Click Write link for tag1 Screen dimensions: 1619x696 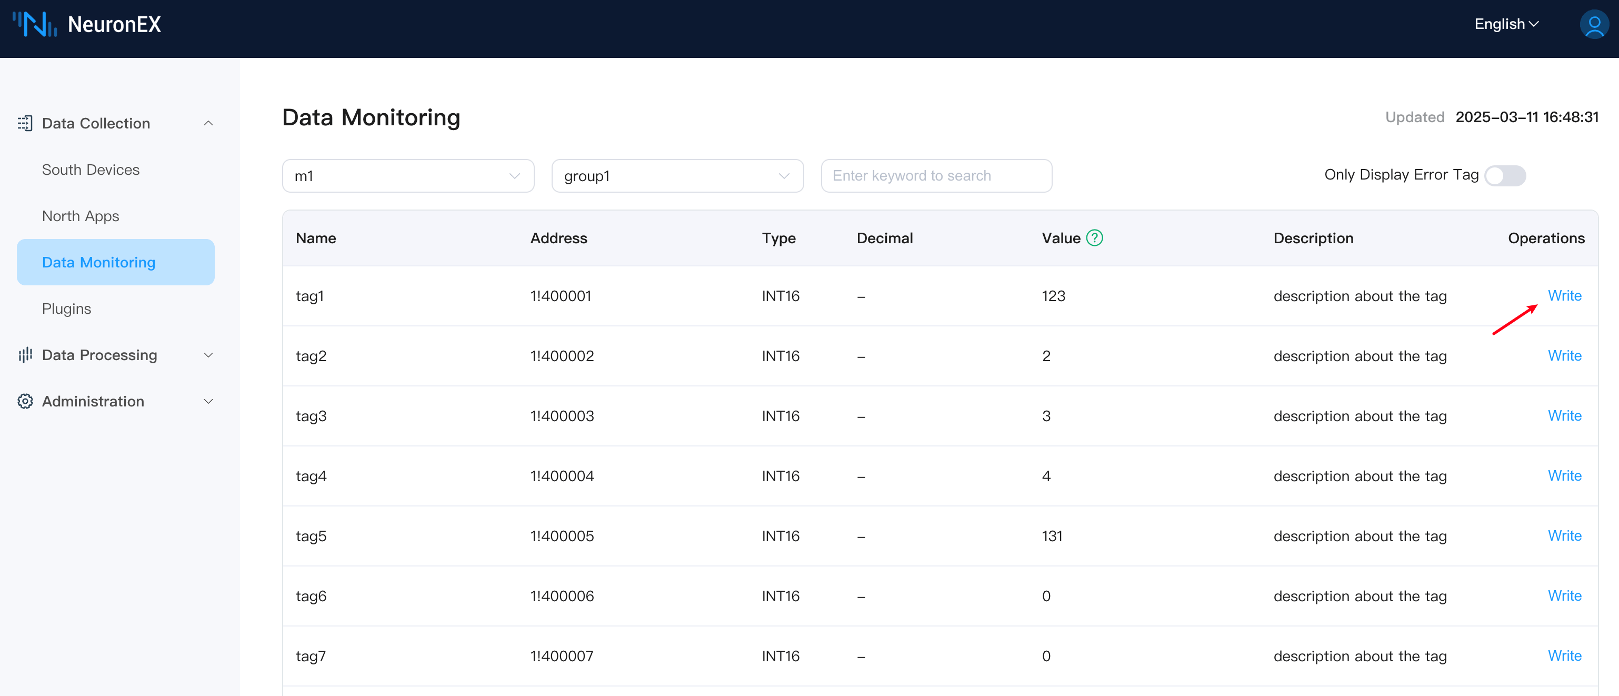[x=1564, y=295]
